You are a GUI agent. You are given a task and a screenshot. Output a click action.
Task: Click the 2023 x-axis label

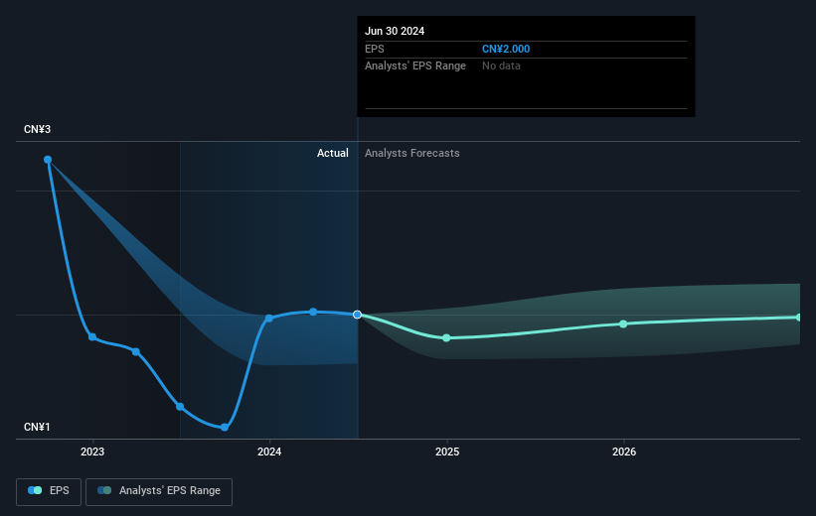(92, 451)
